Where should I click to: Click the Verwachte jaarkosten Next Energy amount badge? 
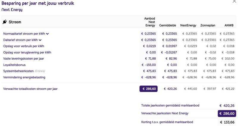coord(227,113)
